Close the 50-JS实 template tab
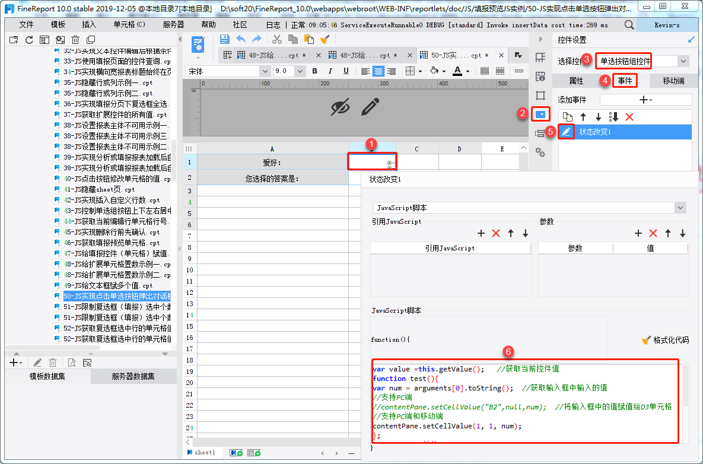The width and height of the screenshot is (703, 464). pyautogui.click(x=501, y=55)
